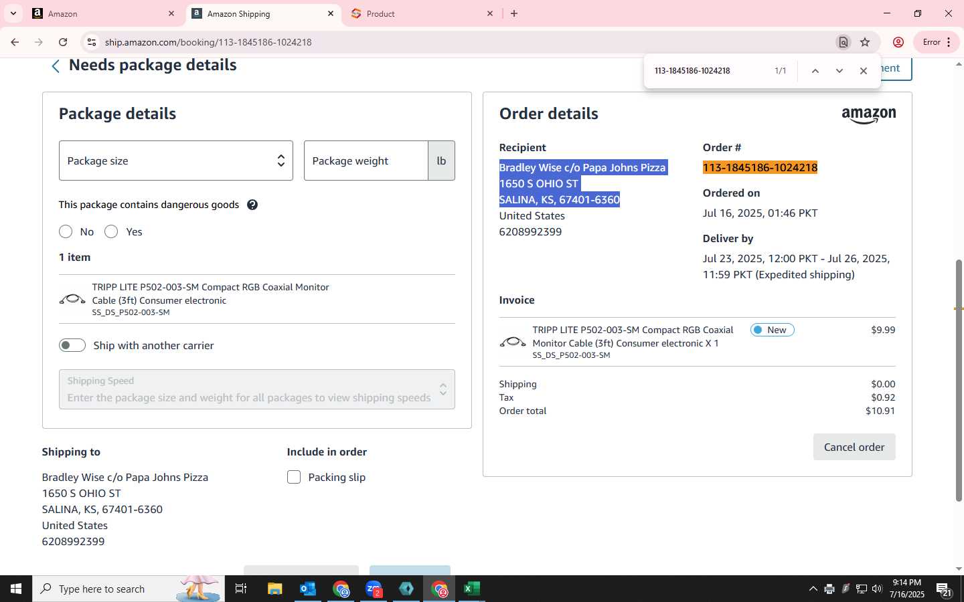
Task: Open Zoom from the taskbar
Action: 374,589
